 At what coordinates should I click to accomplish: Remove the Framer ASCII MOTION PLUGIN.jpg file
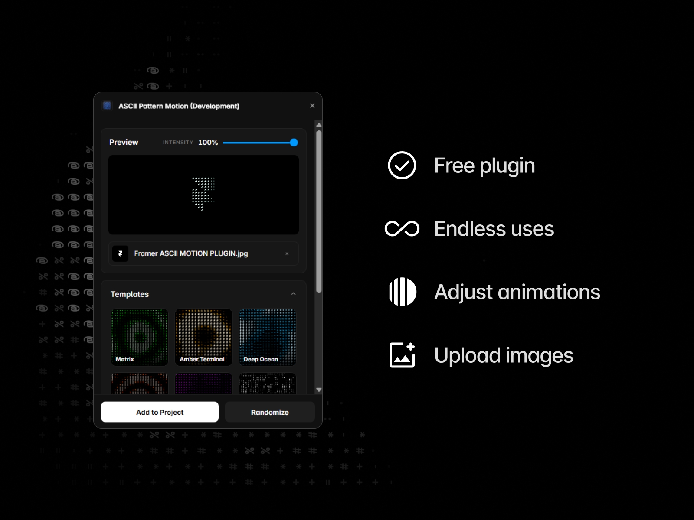[287, 253]
